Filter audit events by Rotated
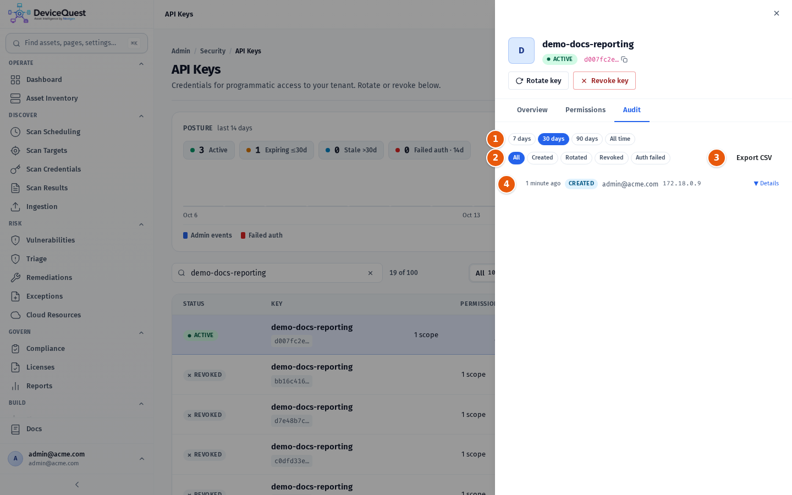Screen dimensions: 792x495 (x=576, y=158)
